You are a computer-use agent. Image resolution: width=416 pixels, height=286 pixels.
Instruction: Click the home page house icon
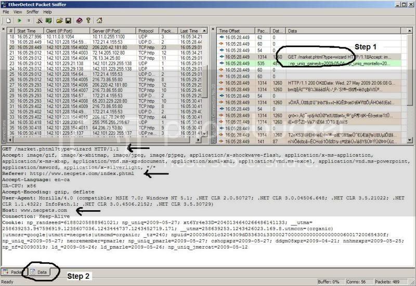tap(98, 21)
